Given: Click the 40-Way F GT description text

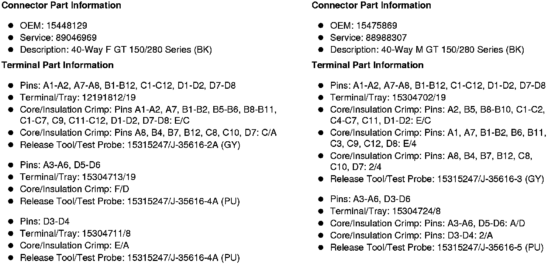Looking at the screenshot, I should (x=116, y=50).
